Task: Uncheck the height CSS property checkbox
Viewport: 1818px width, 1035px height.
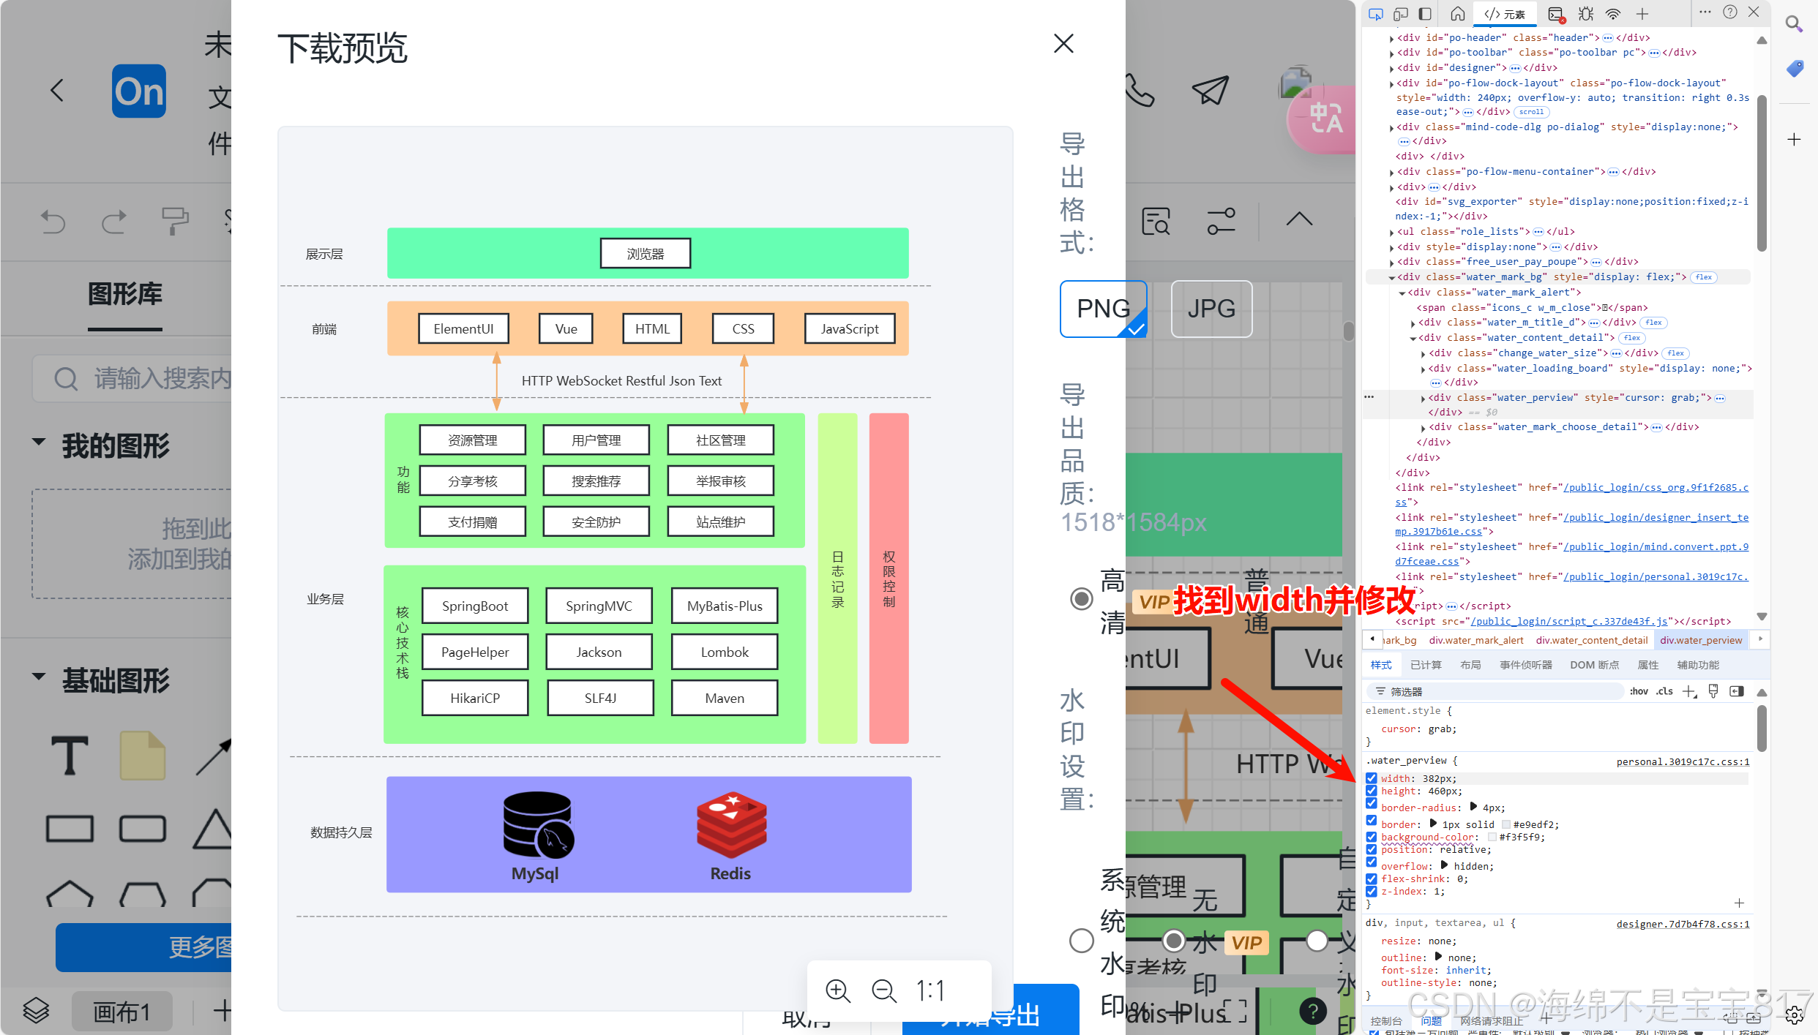Action: coord(1372,791)
